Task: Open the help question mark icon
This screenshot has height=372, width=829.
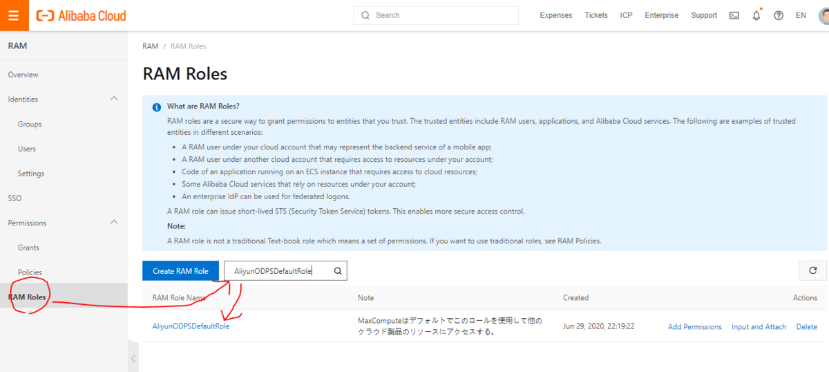Action: [x=779, y=15]
